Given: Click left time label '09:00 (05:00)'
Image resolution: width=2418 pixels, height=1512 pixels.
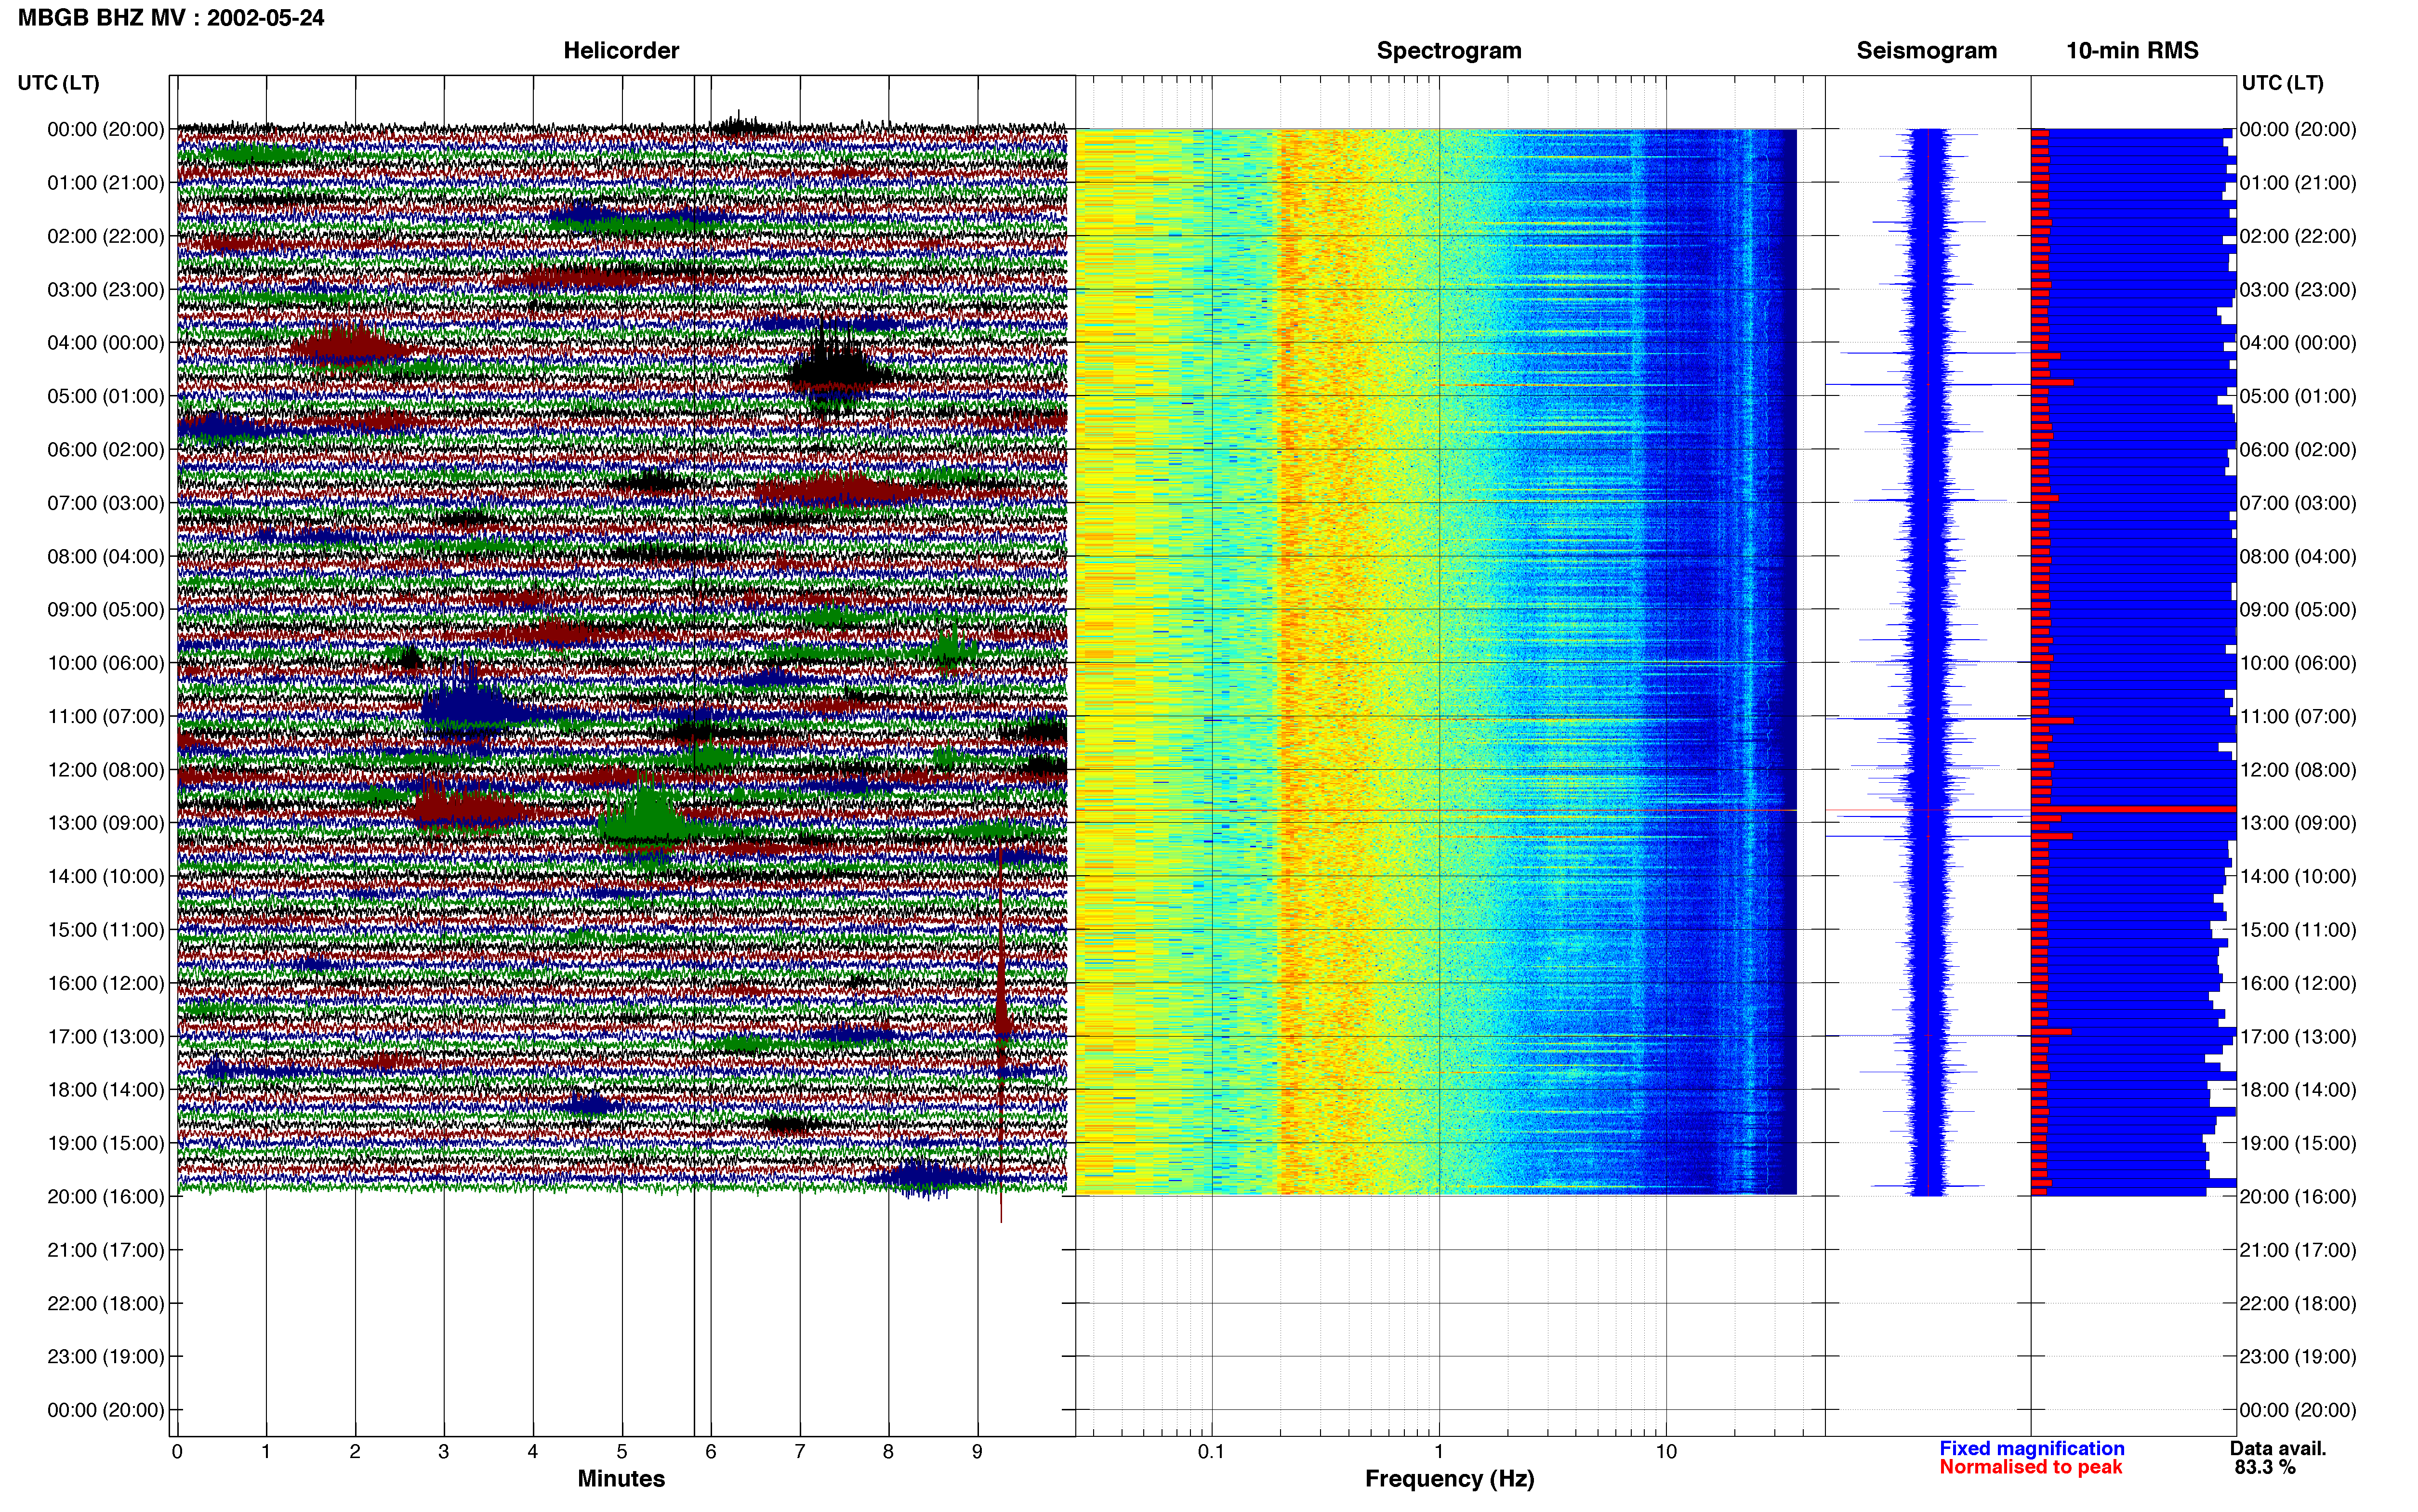Looking at the screenshot, I should click(x=106, y=609).
